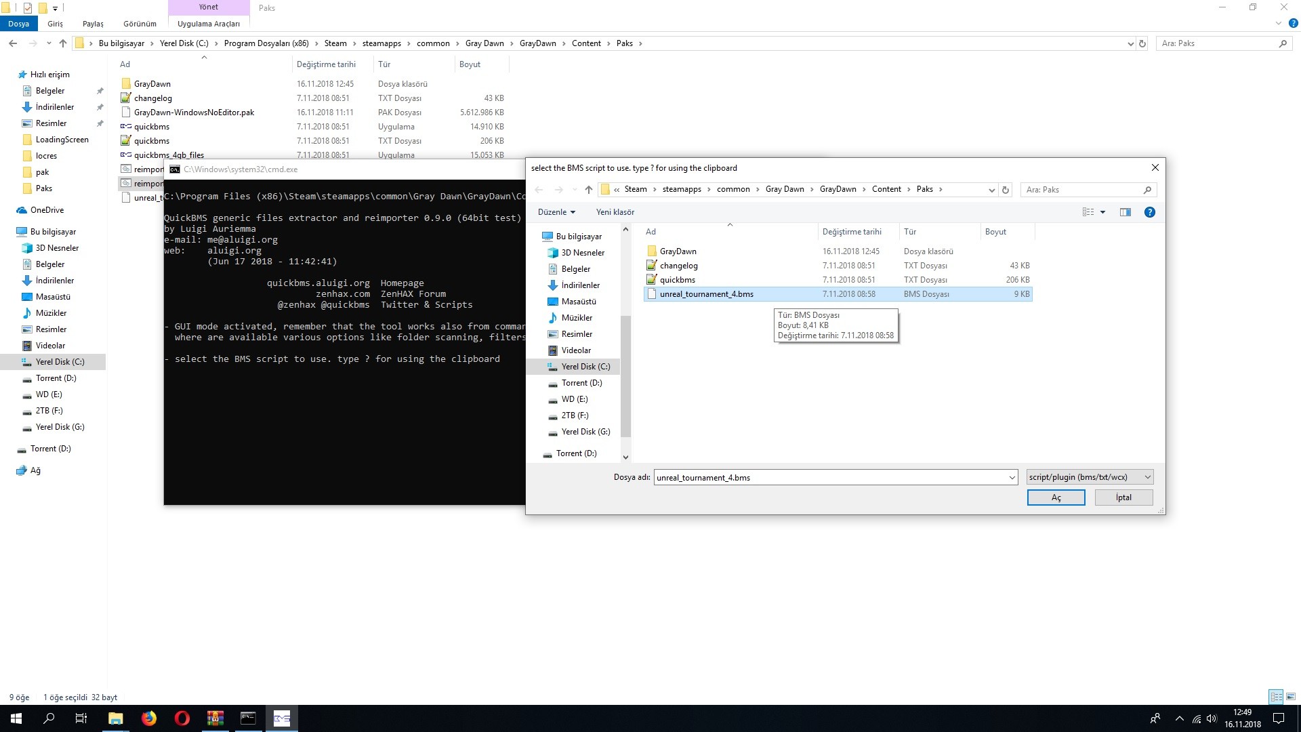Image resolution: width=1301 pixels, height=732 pixels.
Task: Refresh the Explorer window address bar
Action: 1142,43
